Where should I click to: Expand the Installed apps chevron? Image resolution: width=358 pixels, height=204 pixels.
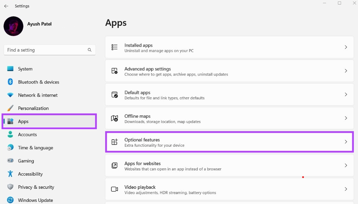click(x=346, y=47)
